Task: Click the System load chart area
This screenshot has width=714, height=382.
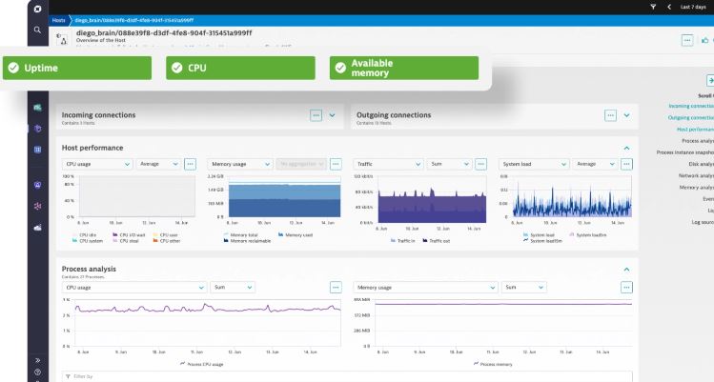Action: pos(572,196)
